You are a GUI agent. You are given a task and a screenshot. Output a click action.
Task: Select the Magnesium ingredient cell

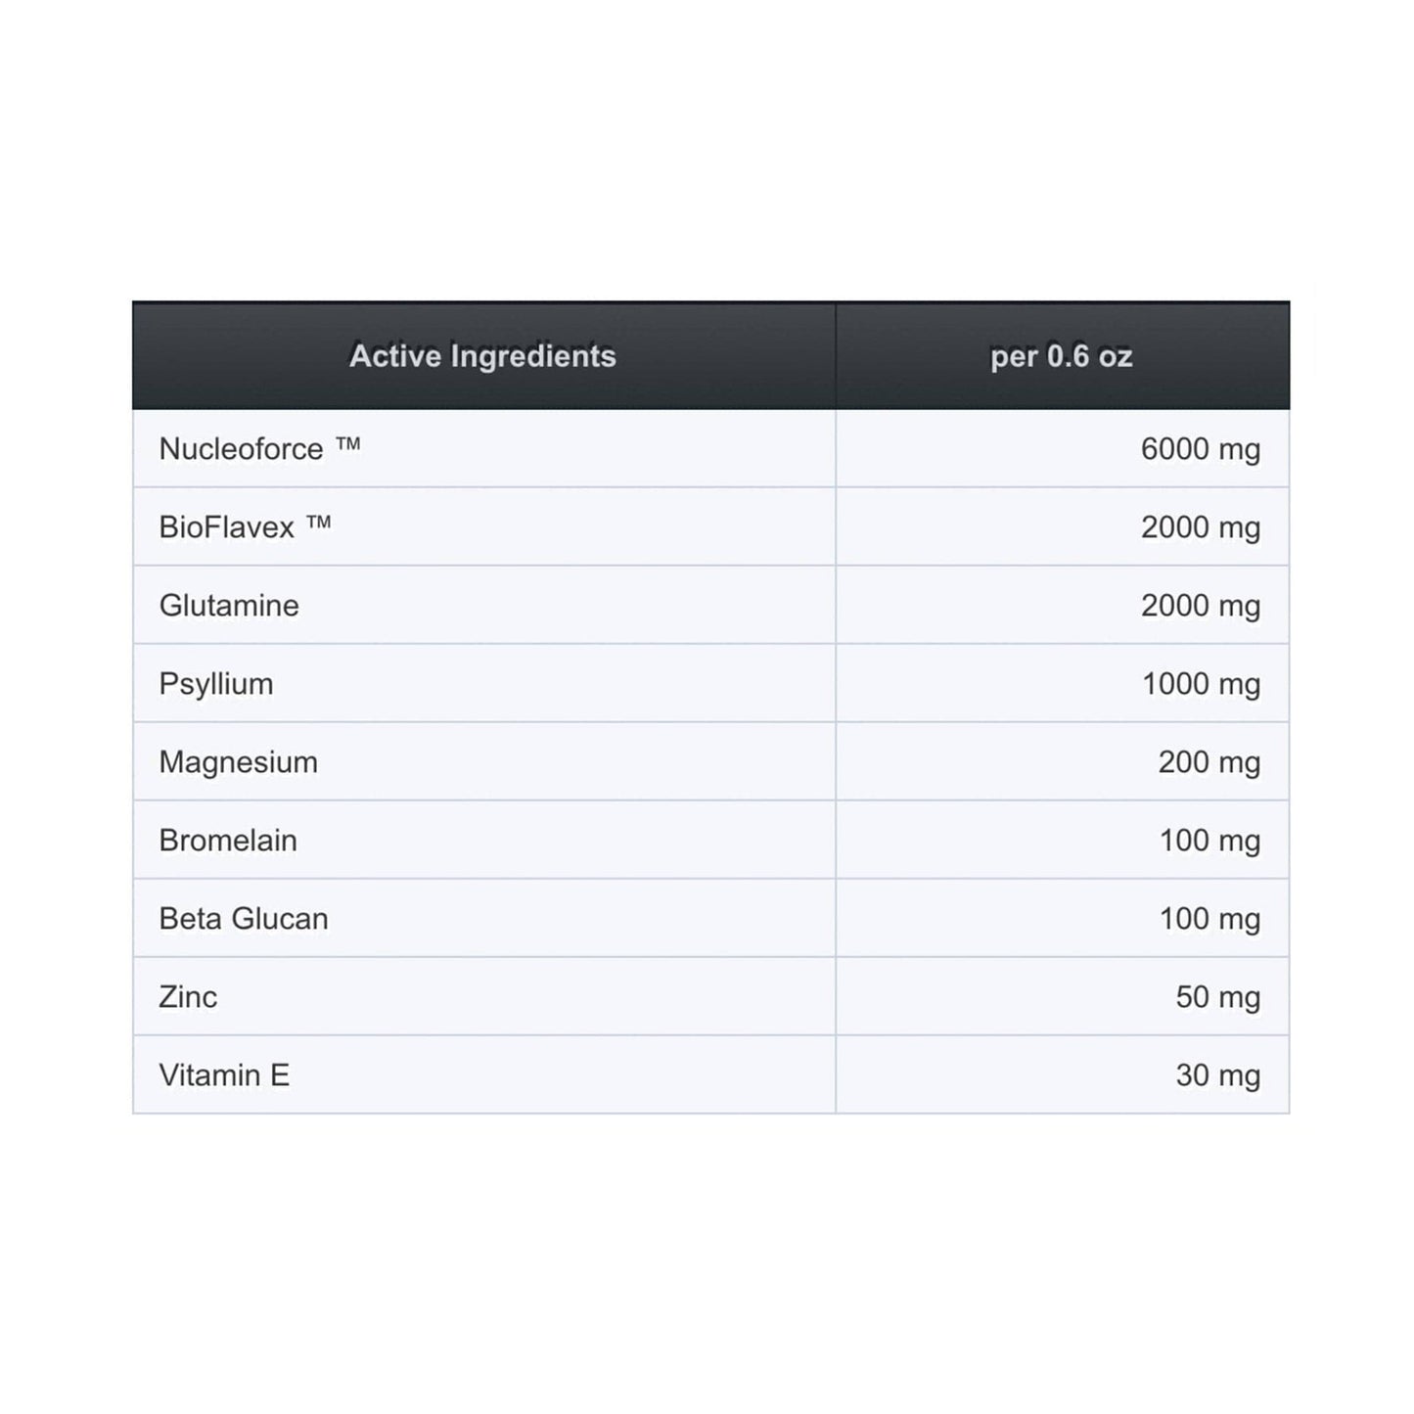238,762
